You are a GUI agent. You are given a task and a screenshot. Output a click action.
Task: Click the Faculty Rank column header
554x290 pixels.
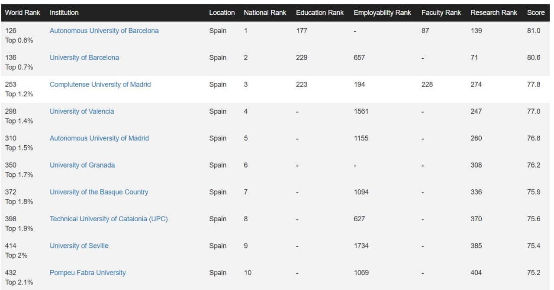441,13
